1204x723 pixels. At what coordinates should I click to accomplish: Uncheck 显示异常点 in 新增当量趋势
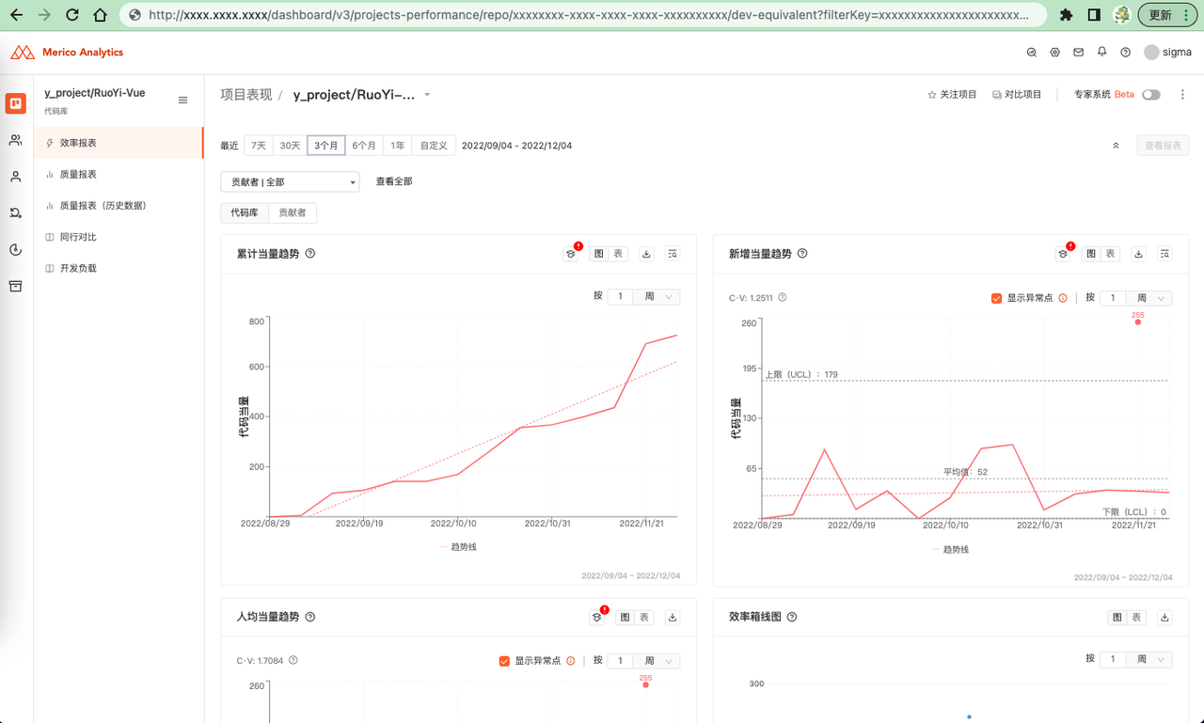pyautogui.click(x=996, y=298)
